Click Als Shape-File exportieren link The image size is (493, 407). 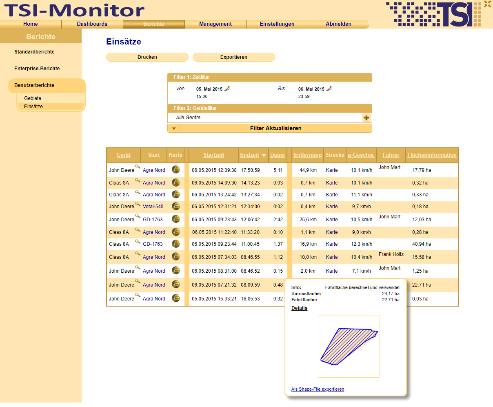coord(318,389)
